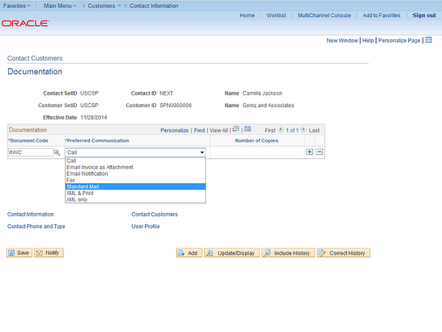Screen dimensions: 442x332
Task: Open New Window link
Action: (x=342, y=40)
